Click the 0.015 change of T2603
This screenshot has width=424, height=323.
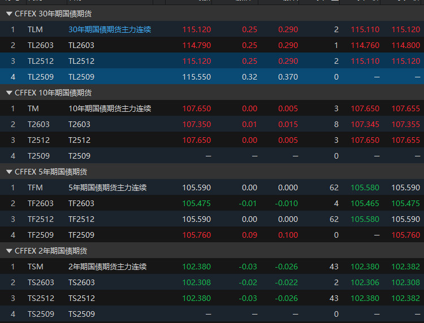[x=288, y=124]
